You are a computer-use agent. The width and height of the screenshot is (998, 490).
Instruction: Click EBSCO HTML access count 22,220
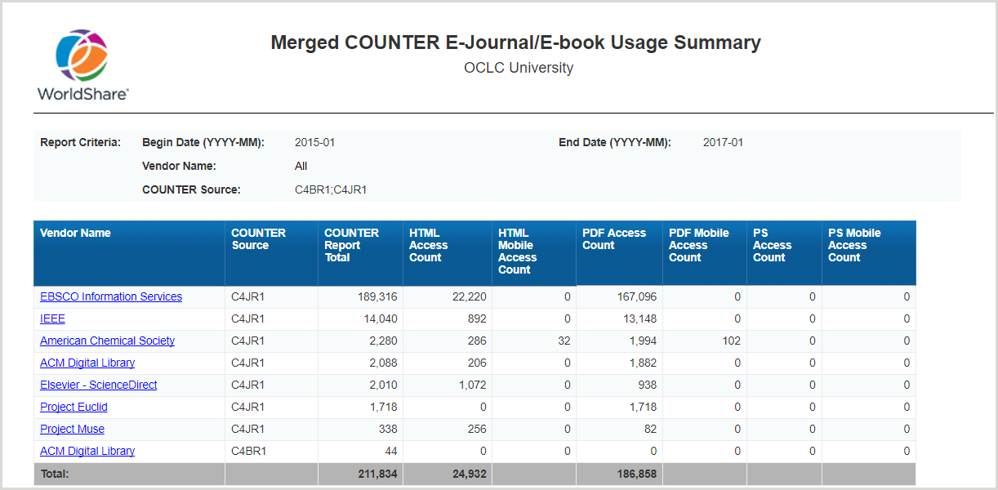pyautogui.click(x=469, y=296)
